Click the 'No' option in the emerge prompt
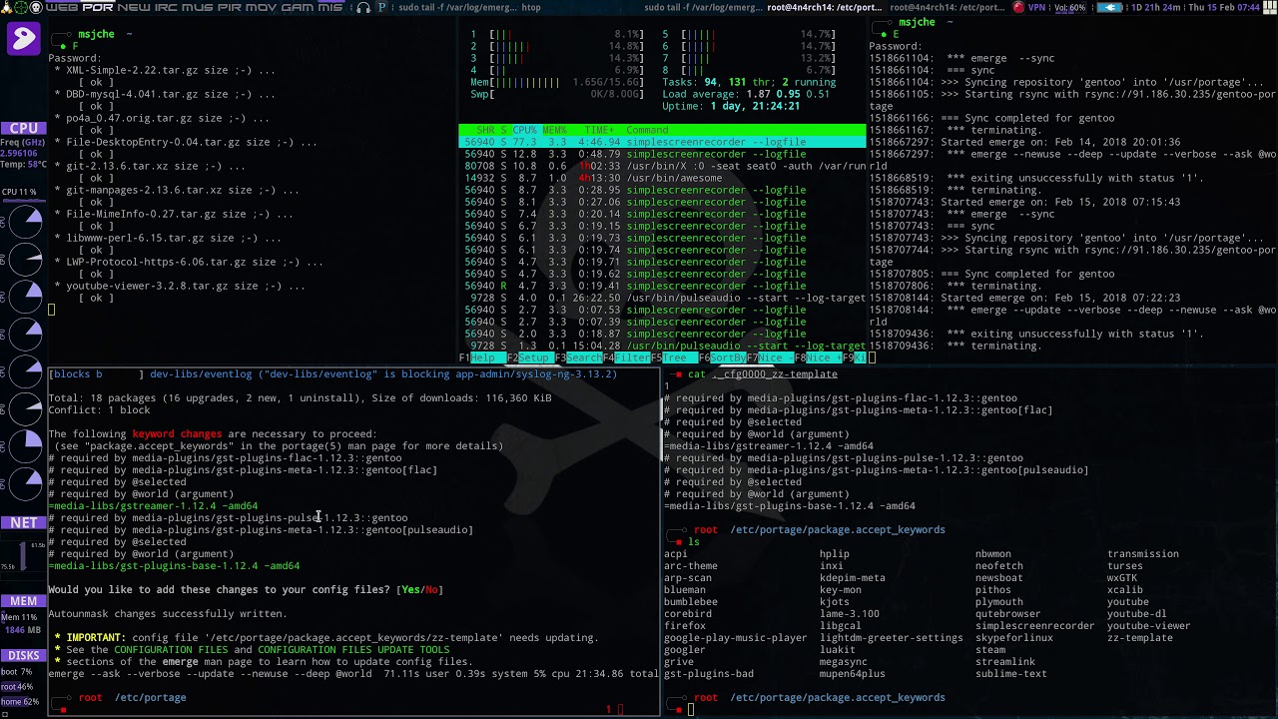 (x=431, y=589)
